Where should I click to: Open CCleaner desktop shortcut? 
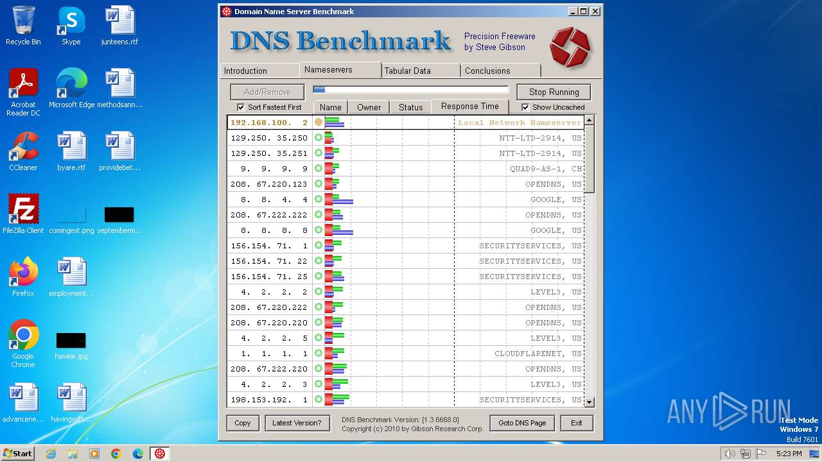pyautogui.click(x=23, y=151)
